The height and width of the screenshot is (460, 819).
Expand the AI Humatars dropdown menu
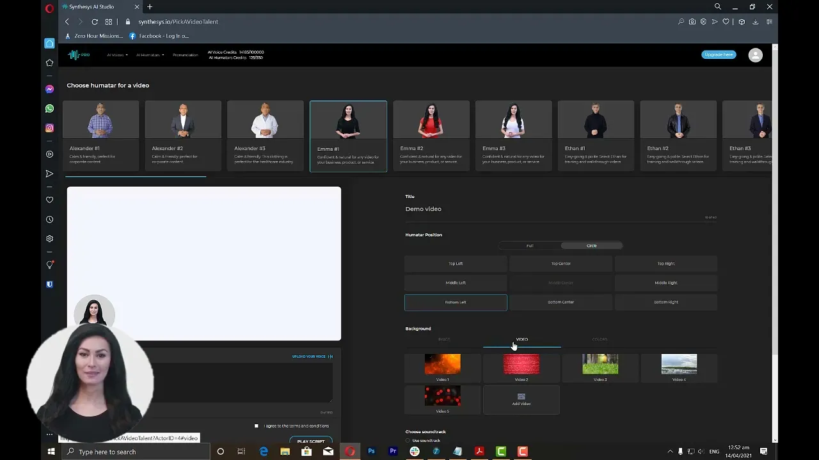click(x=150, y=55)
